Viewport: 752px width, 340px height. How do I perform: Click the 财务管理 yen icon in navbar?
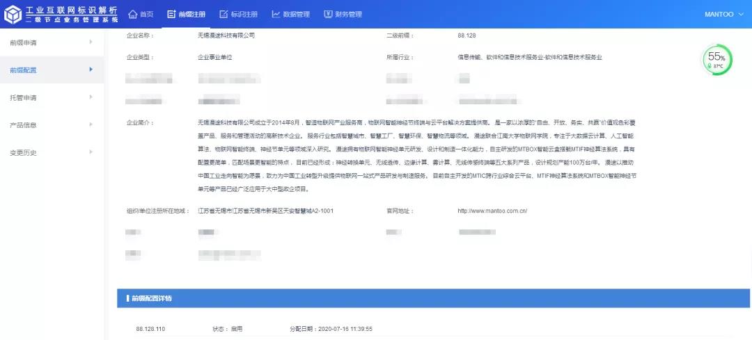click(328, 15)
